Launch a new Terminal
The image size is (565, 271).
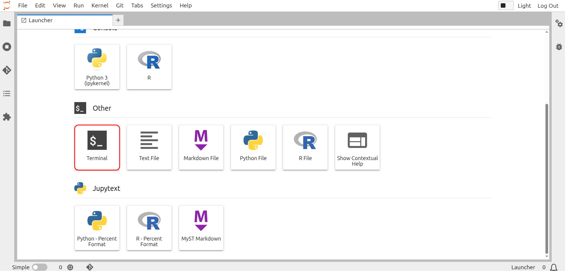pyautogui.click(x=97, y=147)
